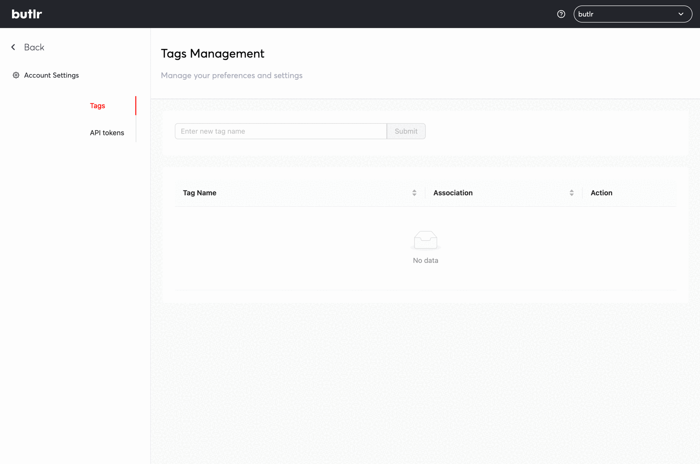The width and height of the screenshot is (700, 464).
Task: Click the Tags Management heading
Action: (x=213, y=54)
